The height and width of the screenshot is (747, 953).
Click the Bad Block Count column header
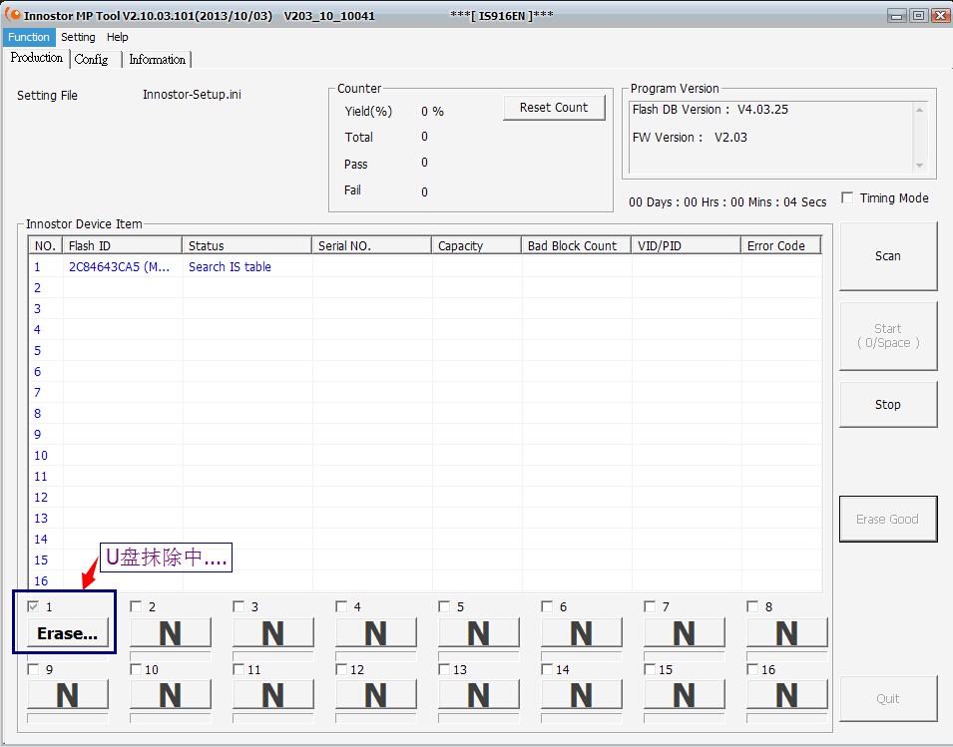tap(576, 245)
